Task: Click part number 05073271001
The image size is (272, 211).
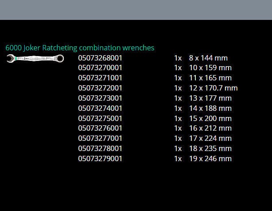Action: click(x=100, y=78)
